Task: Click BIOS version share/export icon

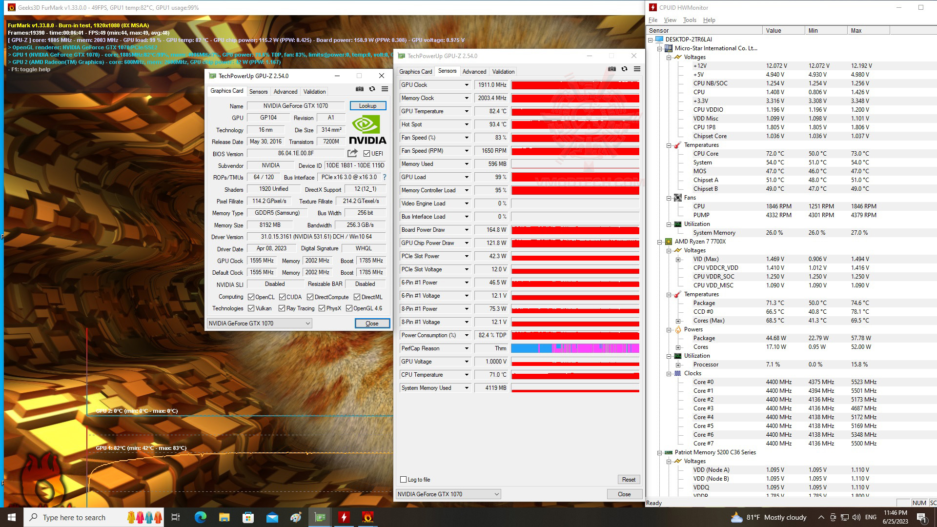Action: click(352, 153)
